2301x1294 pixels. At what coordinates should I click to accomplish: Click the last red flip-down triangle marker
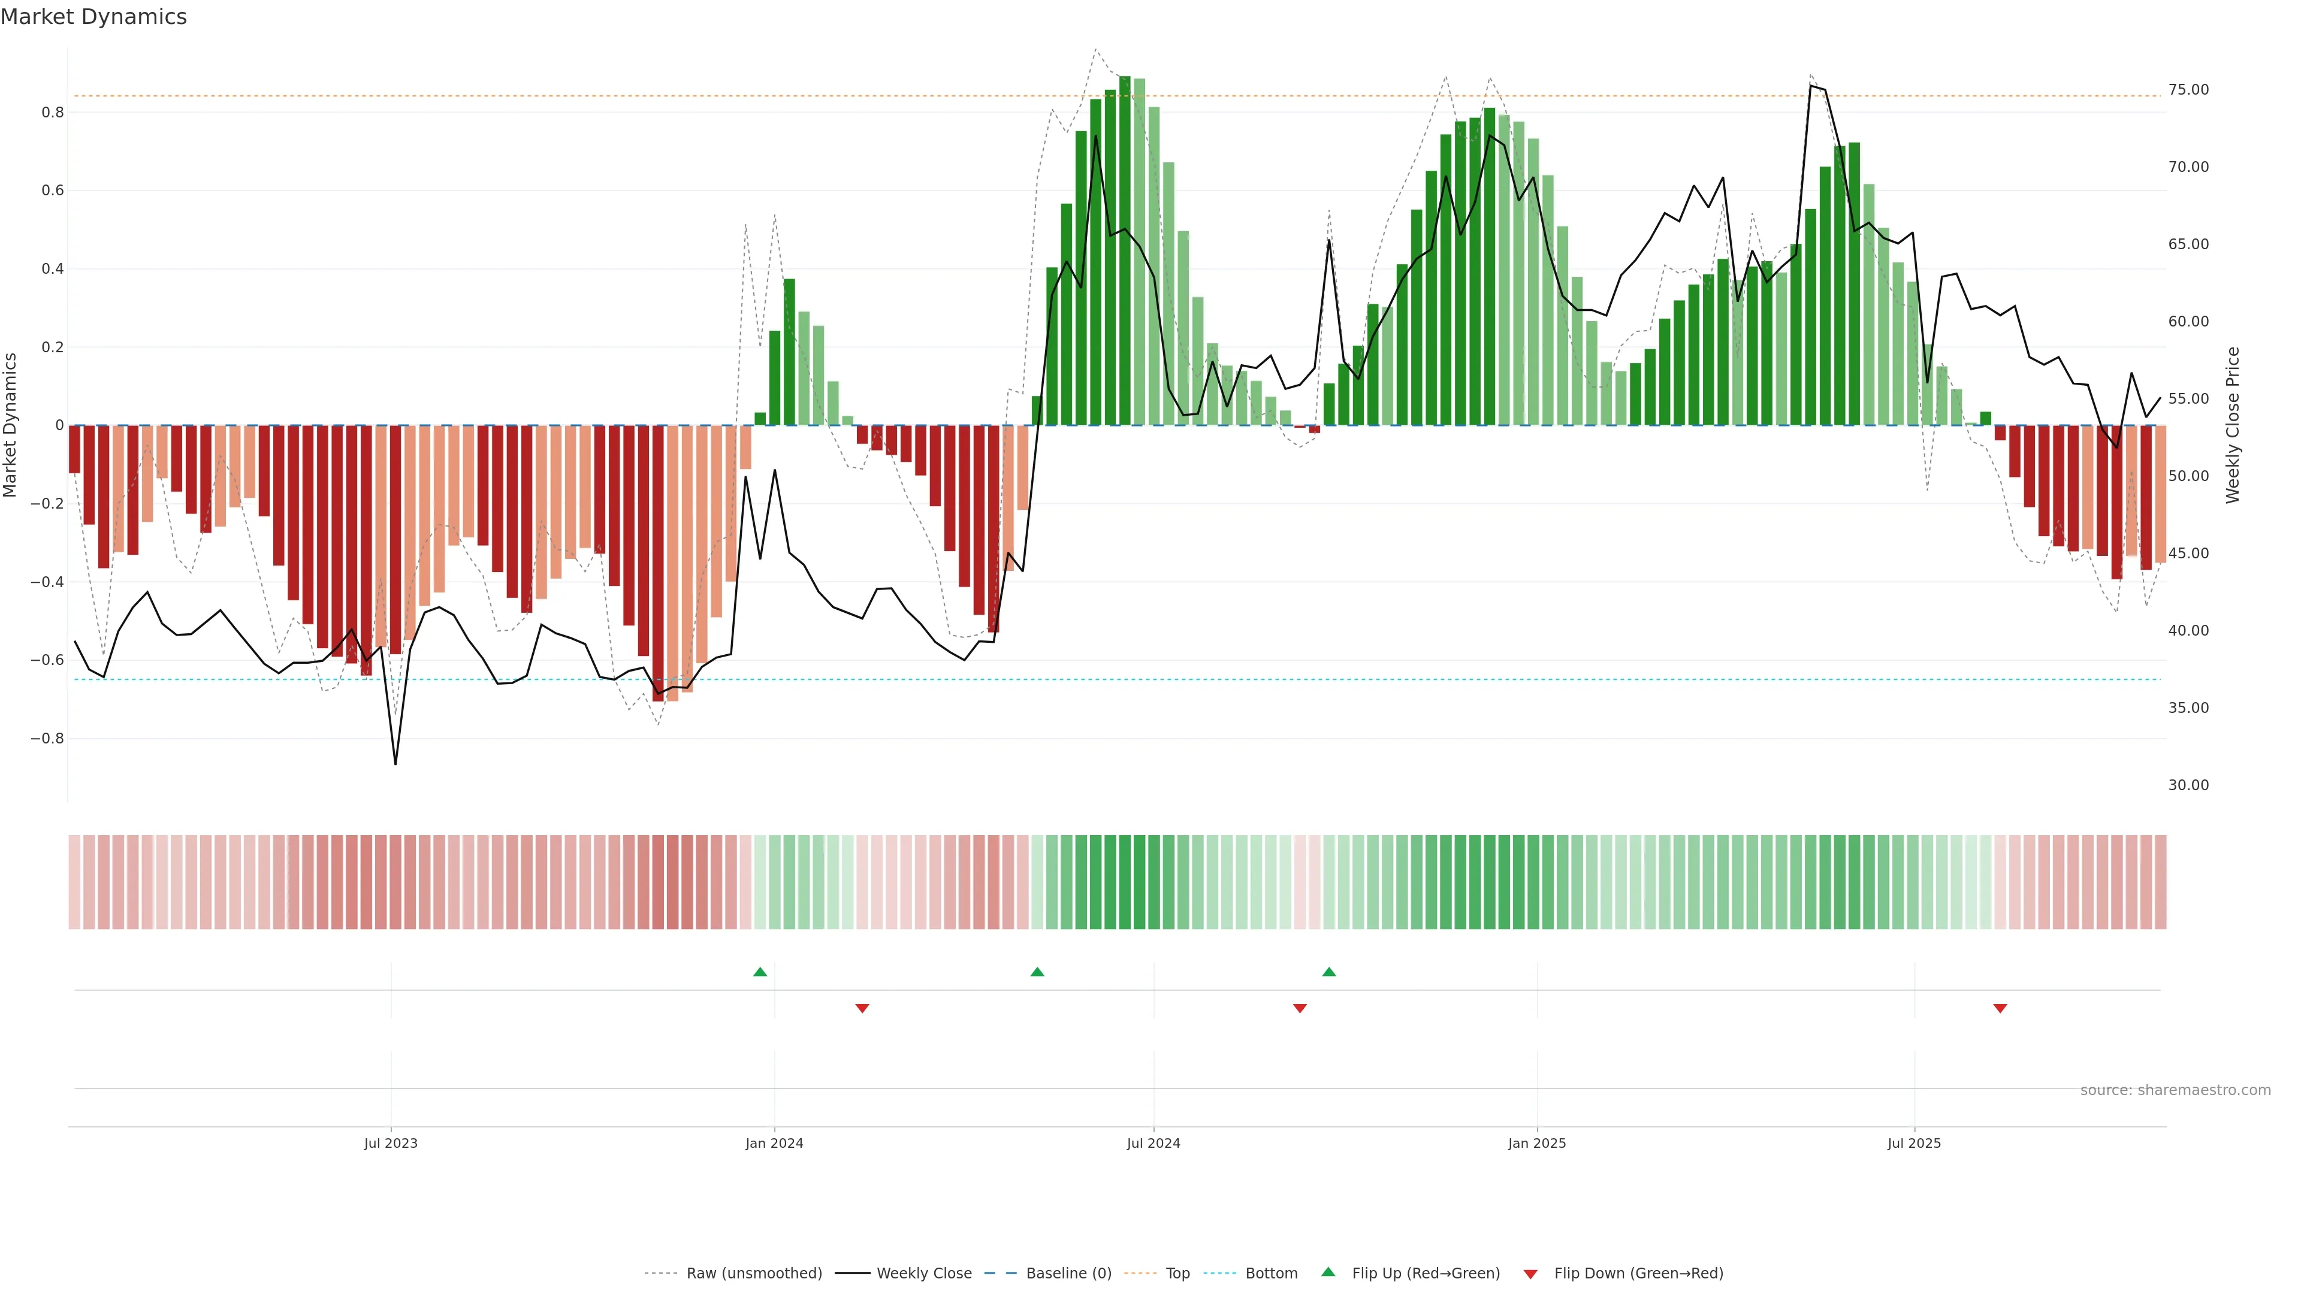pyautogui.click(x=2000, y=1008)
